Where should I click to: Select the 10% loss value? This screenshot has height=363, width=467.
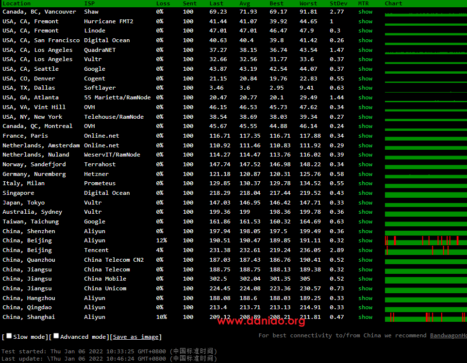click(x=162, y=317)
